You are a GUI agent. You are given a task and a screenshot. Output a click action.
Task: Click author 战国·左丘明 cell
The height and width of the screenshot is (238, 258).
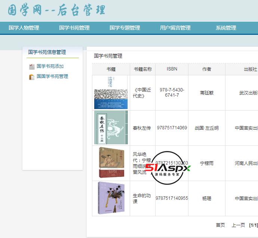(207, 128)
